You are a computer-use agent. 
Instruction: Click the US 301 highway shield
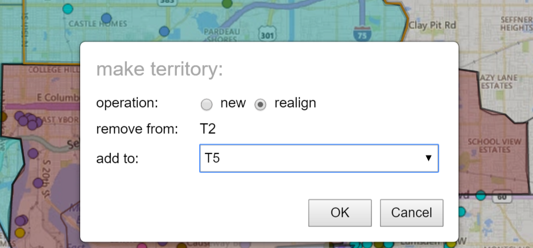click(267, 34)
